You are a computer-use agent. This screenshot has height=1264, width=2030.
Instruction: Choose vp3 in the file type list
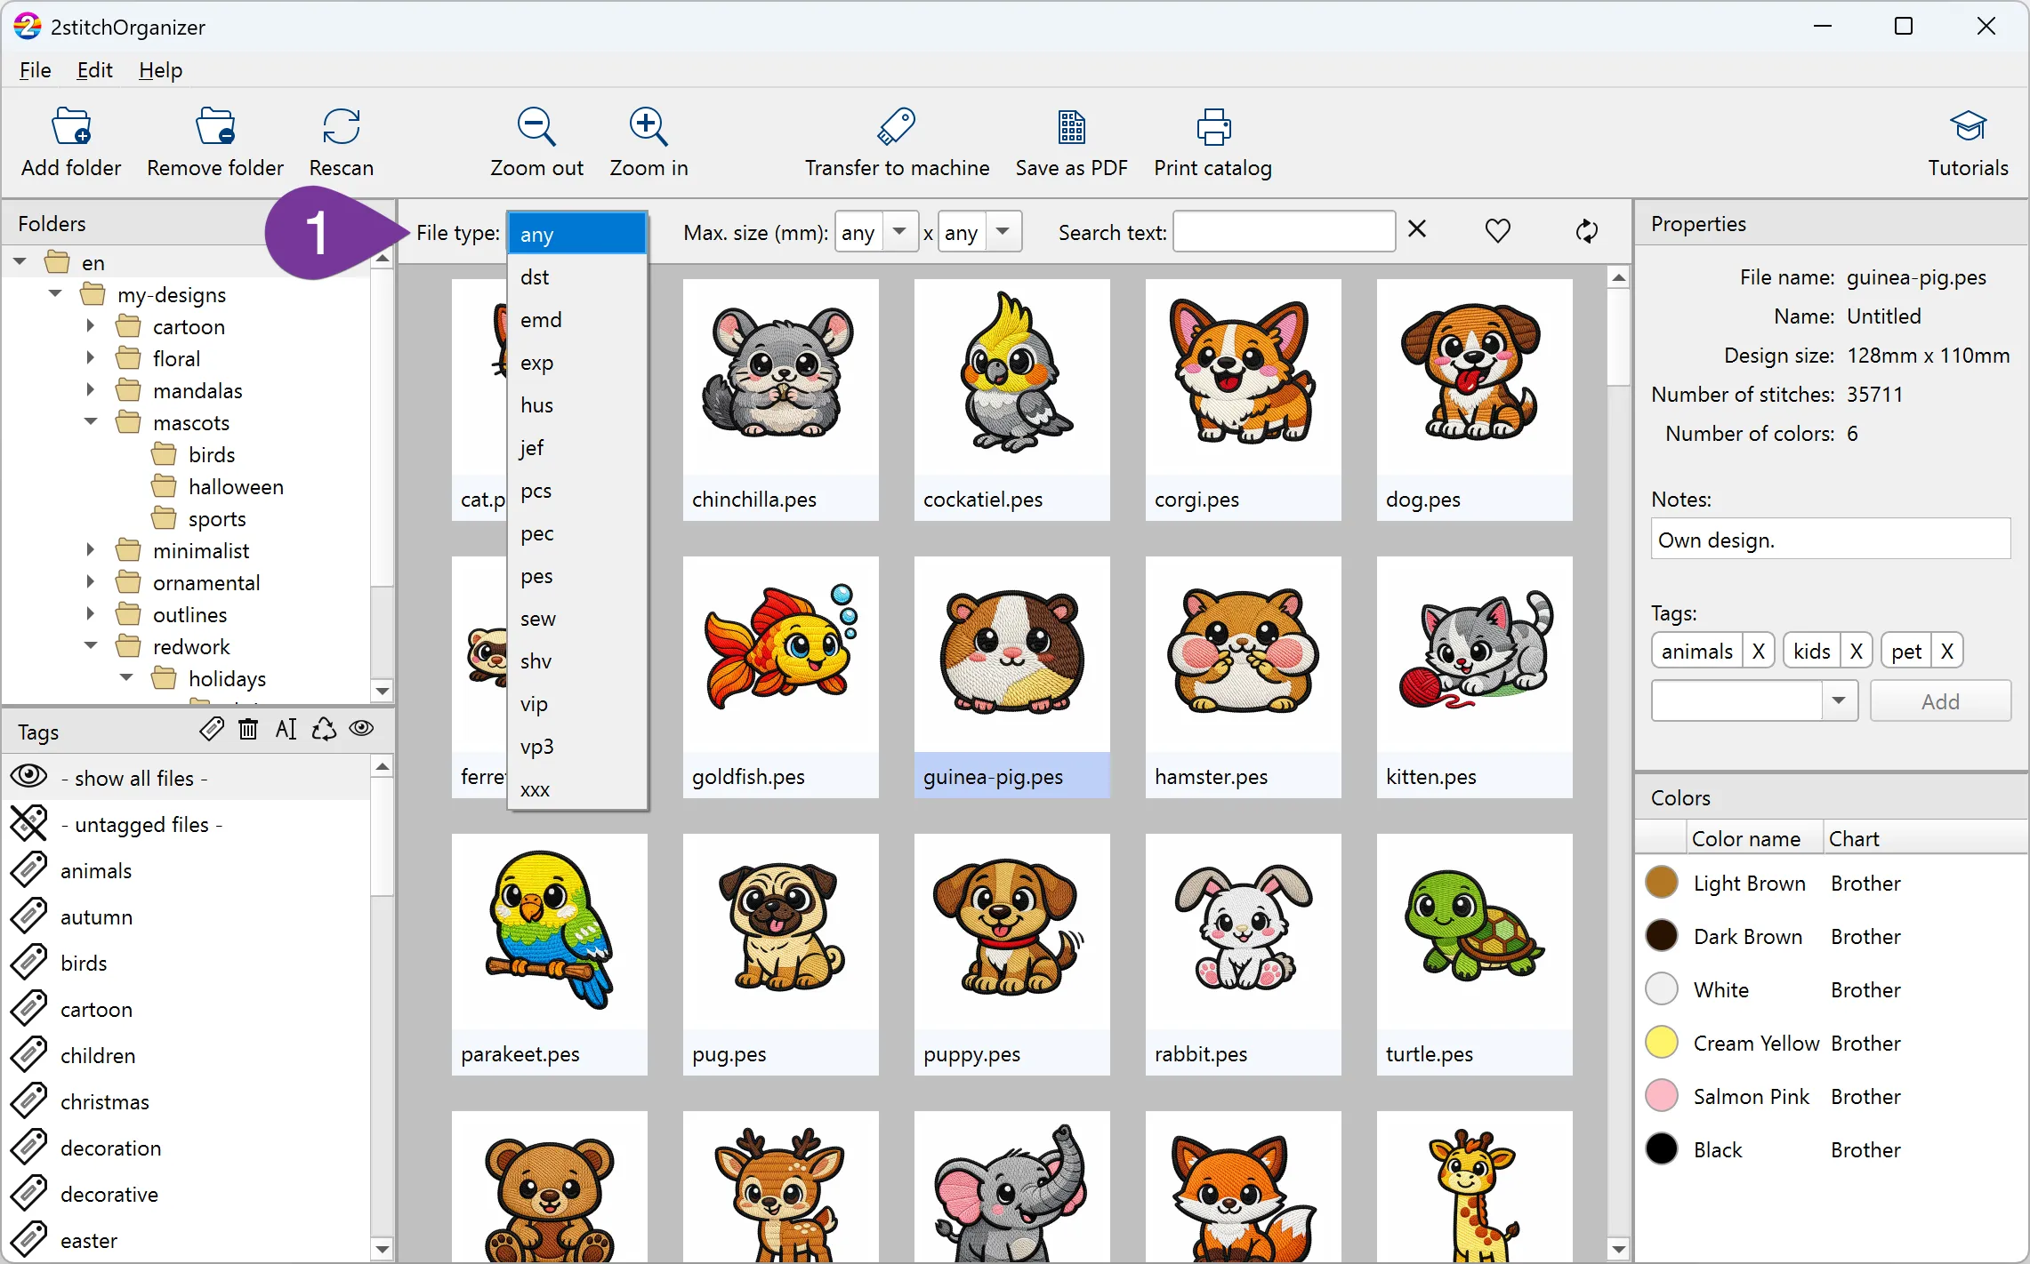coord(577,747)
